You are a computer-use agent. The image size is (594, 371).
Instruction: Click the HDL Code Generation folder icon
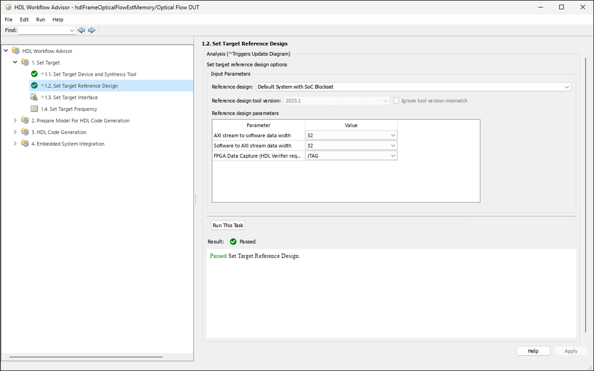(x=25, y=132)
